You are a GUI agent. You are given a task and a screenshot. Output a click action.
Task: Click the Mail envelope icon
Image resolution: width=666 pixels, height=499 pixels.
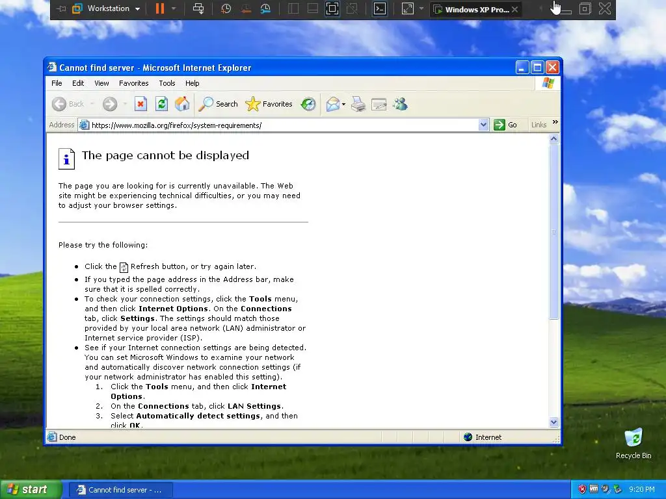tap(332, 104)
